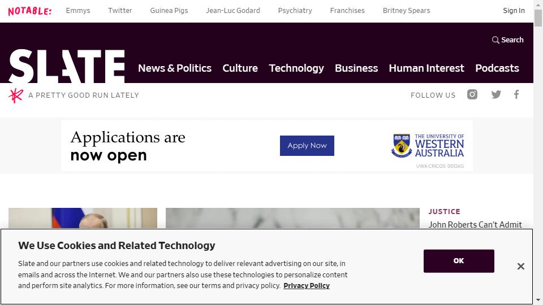Open the Human Interest section

coord(426,68)
